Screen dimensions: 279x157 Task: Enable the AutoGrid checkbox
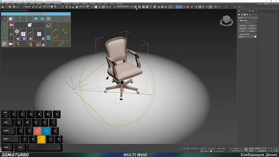click(248, 23)
